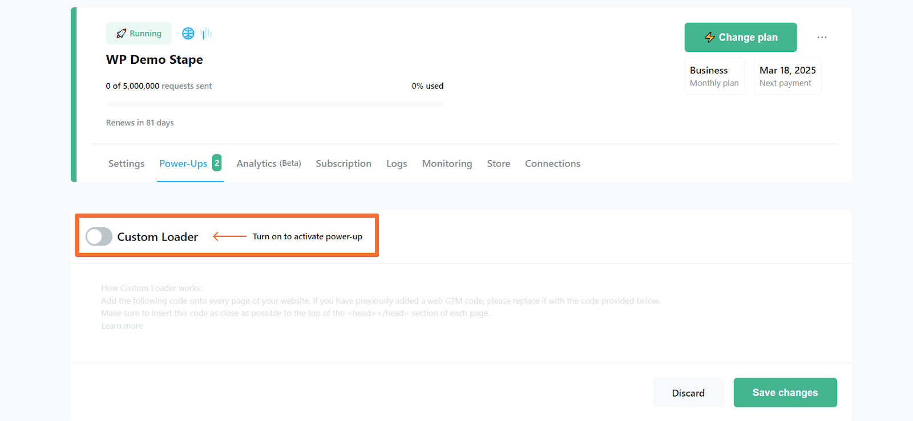Screen dimensions: 913x421
Task: Click the vertical bars icon next to globe
Action: [207, 34]
